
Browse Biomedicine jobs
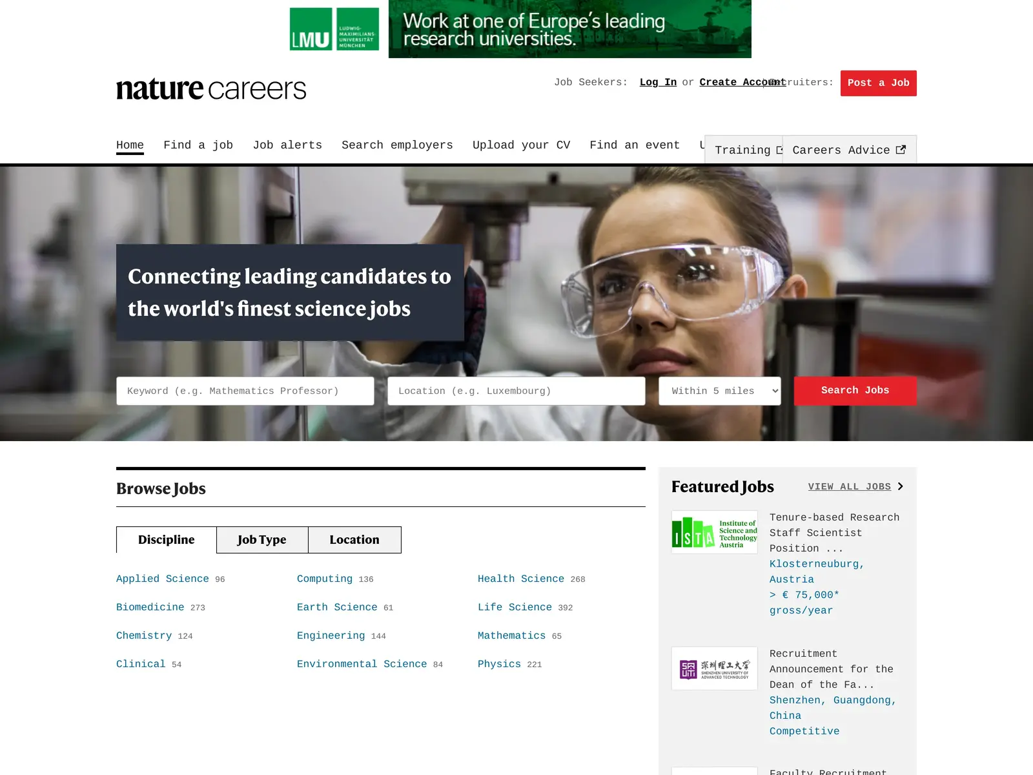pos(150,608)
